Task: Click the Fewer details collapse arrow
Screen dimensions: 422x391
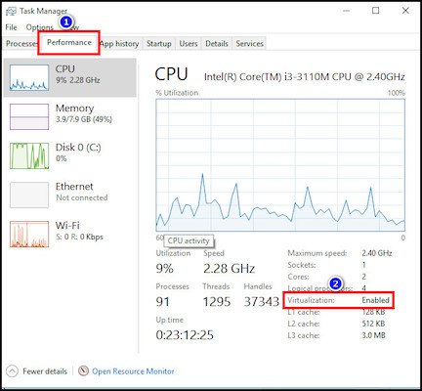Action: [x=12, y=370]
